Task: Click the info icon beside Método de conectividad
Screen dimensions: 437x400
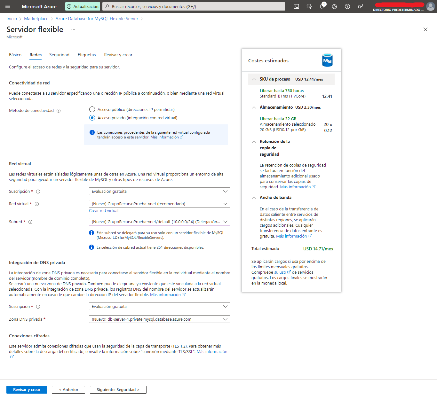Action: pyautogui.click(x=59, y=111)
